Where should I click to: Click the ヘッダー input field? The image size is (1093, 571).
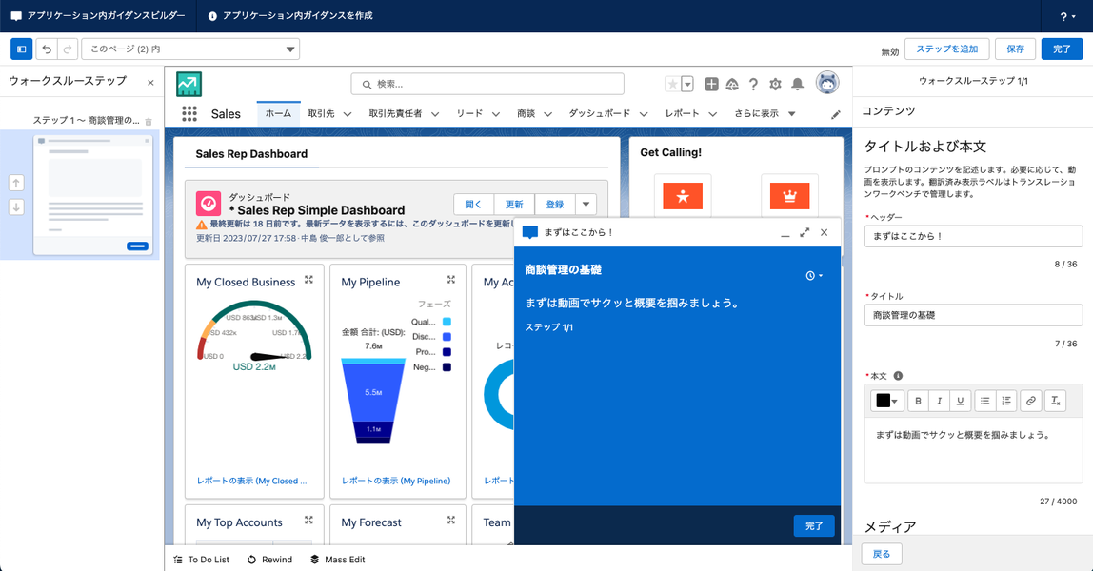(973, 236)
